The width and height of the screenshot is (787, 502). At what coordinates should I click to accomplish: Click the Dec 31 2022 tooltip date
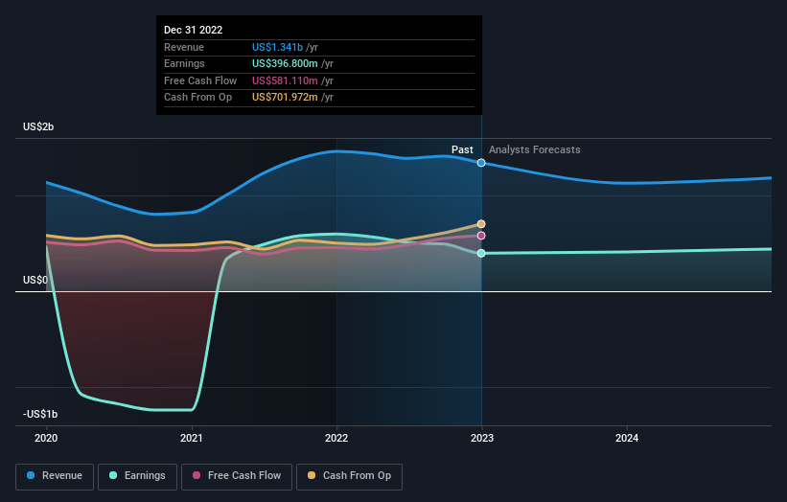point(194,30)
